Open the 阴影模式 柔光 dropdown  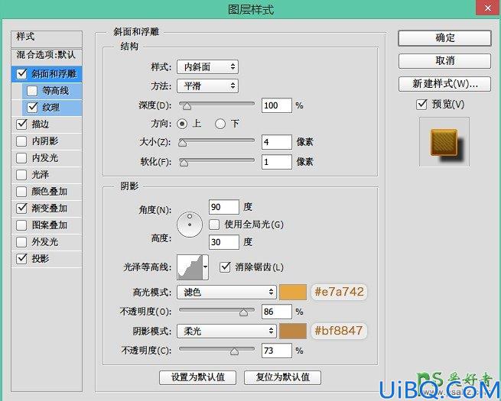pyautogui.click(x=226, y=331)
